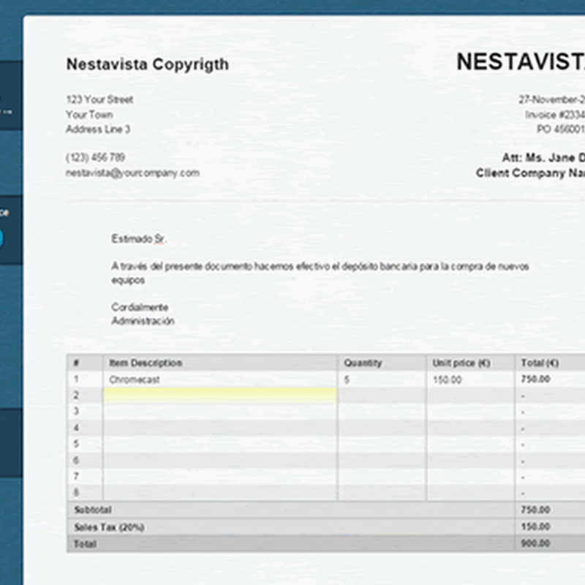Viewport: 585px width, 585px height.
Task: Click the nestavista@yourcompany.com email
Action: 132,173
